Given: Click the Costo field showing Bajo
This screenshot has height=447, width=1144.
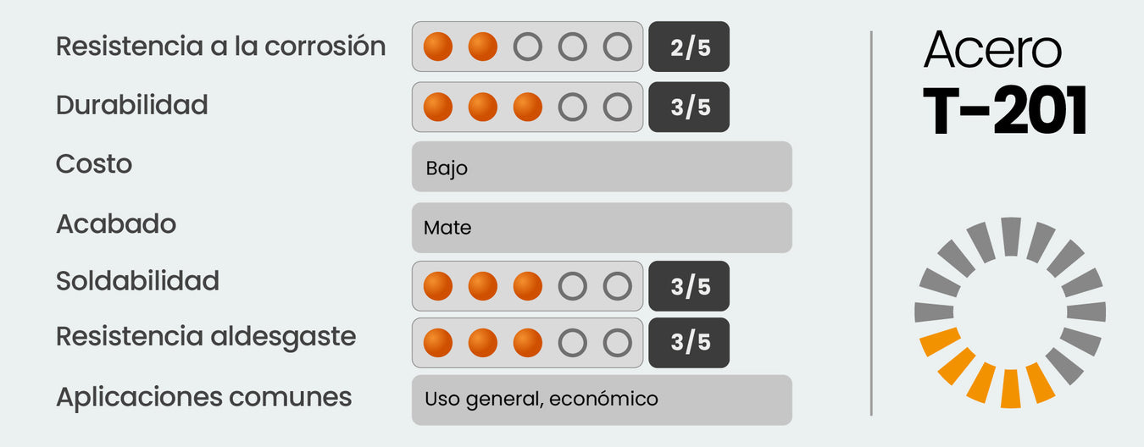Looking at the screenshot, I should [602, 167].
